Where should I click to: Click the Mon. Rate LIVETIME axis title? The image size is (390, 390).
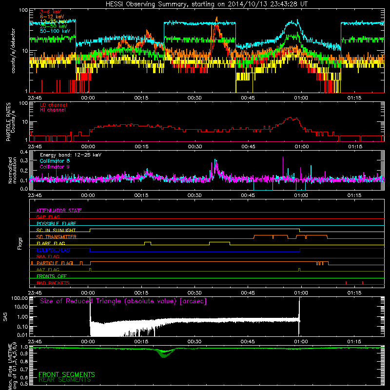13,366
